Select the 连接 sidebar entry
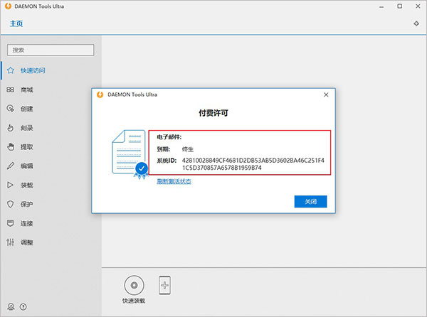Image resolution: width=427 pixels, height=317 pixels. pos(27,223)
